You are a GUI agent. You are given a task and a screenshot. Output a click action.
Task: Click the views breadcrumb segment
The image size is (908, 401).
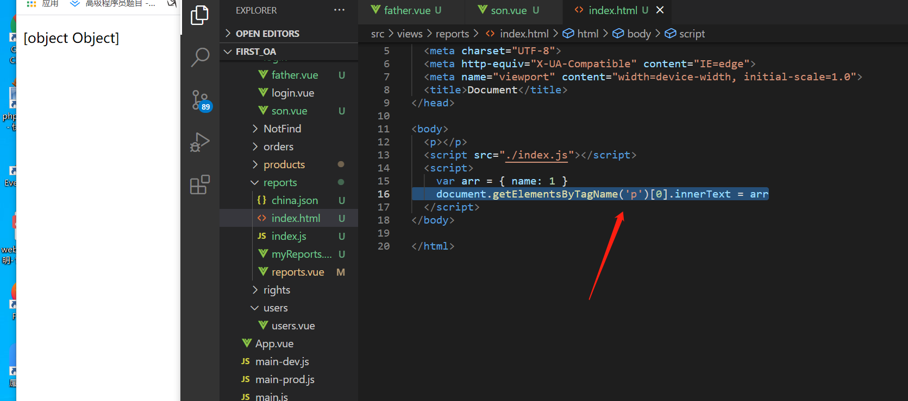coord(410,34)
